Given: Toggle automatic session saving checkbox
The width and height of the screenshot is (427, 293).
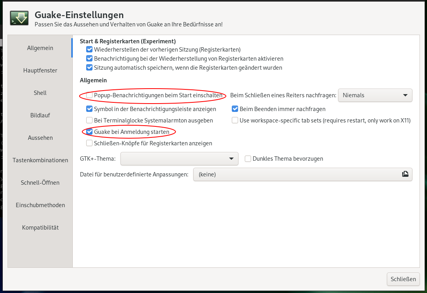Looking at the screenshot, I should [89, 68].
